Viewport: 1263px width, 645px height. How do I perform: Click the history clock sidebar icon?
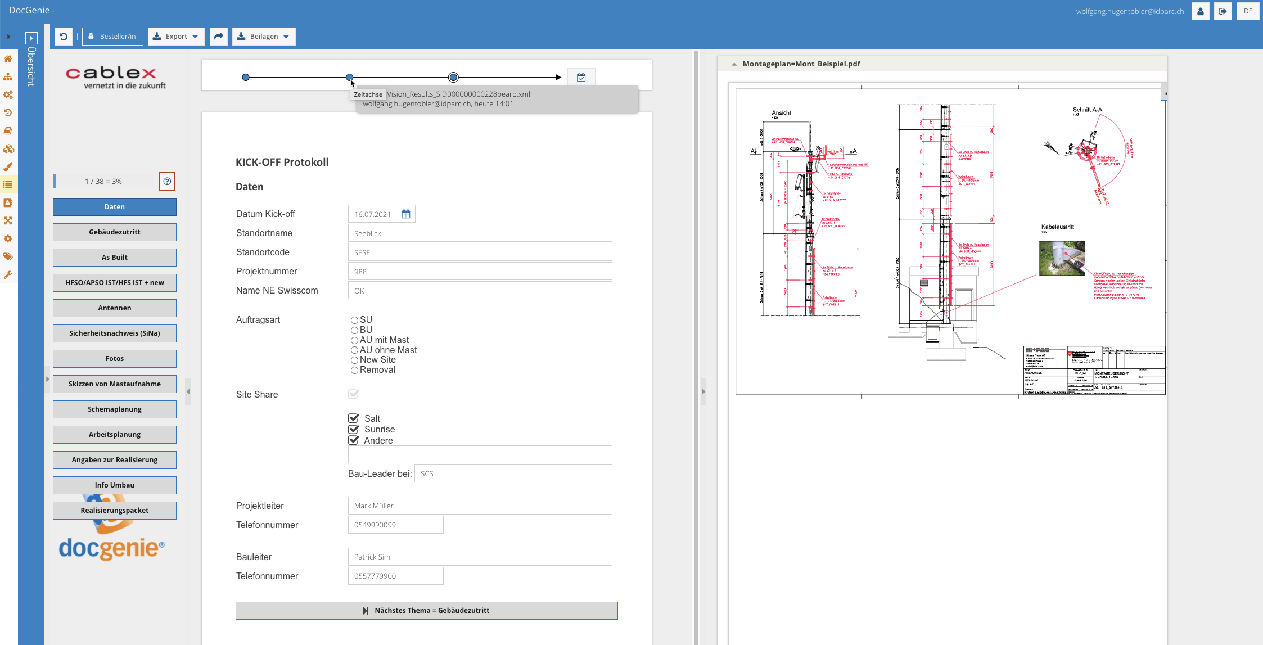(x=8, y=112)
